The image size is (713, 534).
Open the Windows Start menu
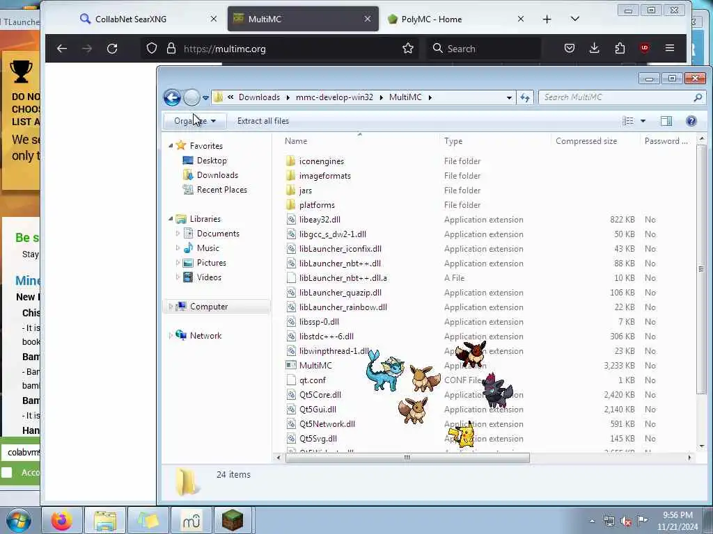coord(19,520)
